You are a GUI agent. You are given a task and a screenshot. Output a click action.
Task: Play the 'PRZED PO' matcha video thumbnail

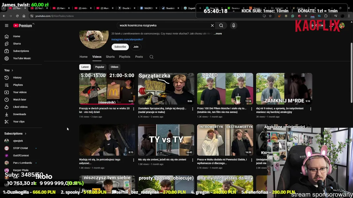tap(225, 89)
